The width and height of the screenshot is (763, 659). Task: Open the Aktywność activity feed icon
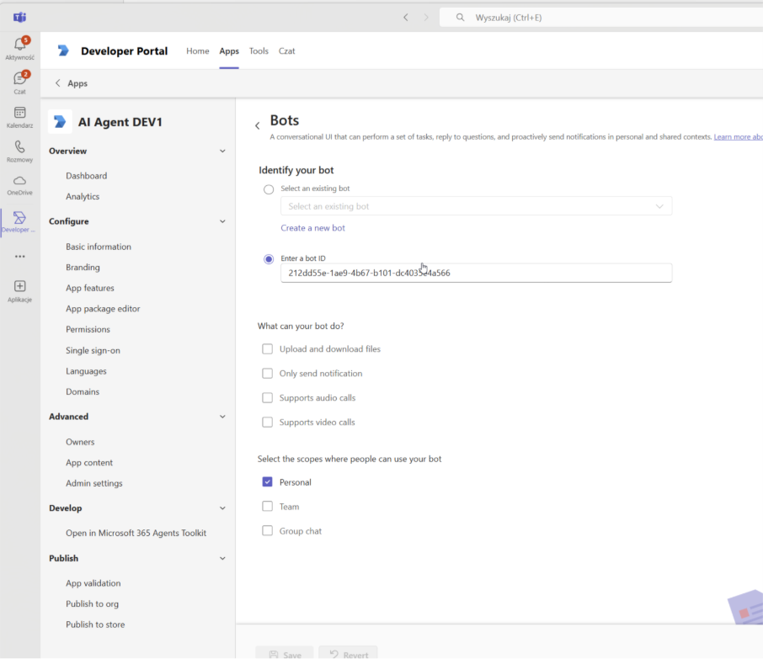coord(19,45)
